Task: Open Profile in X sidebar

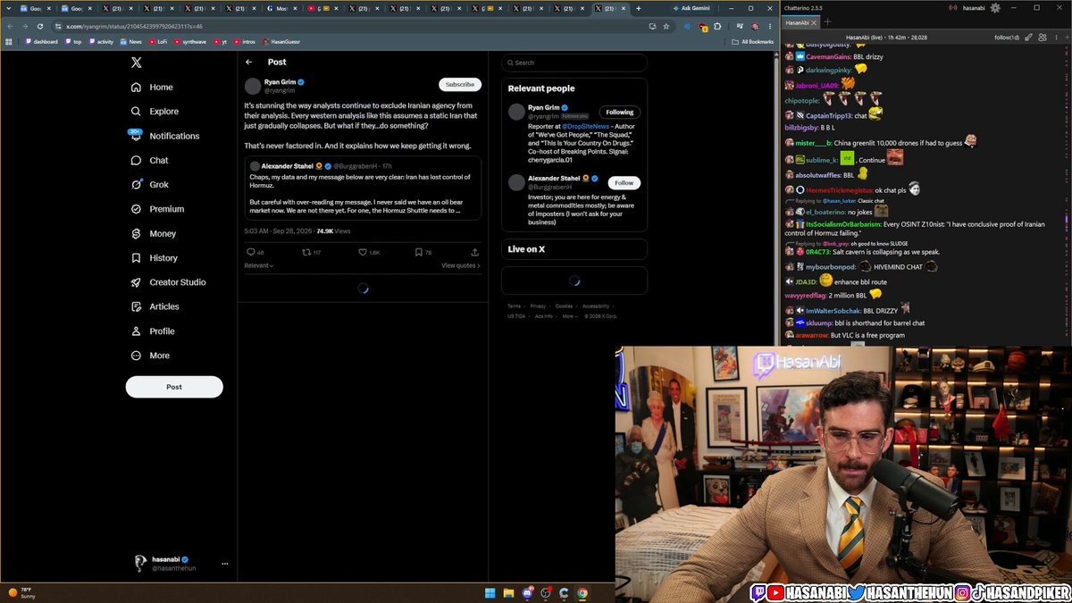Action: 153,331
